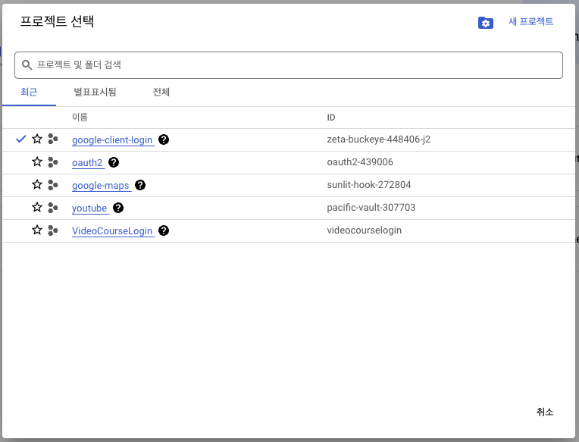The height and width of the screenshot is (442, 579).
Task: Open the youtube project link
Action: click(89, 208)
